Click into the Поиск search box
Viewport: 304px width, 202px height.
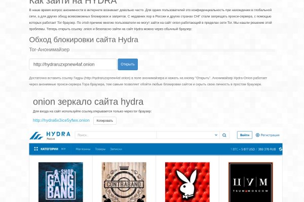tap(116, 135)
